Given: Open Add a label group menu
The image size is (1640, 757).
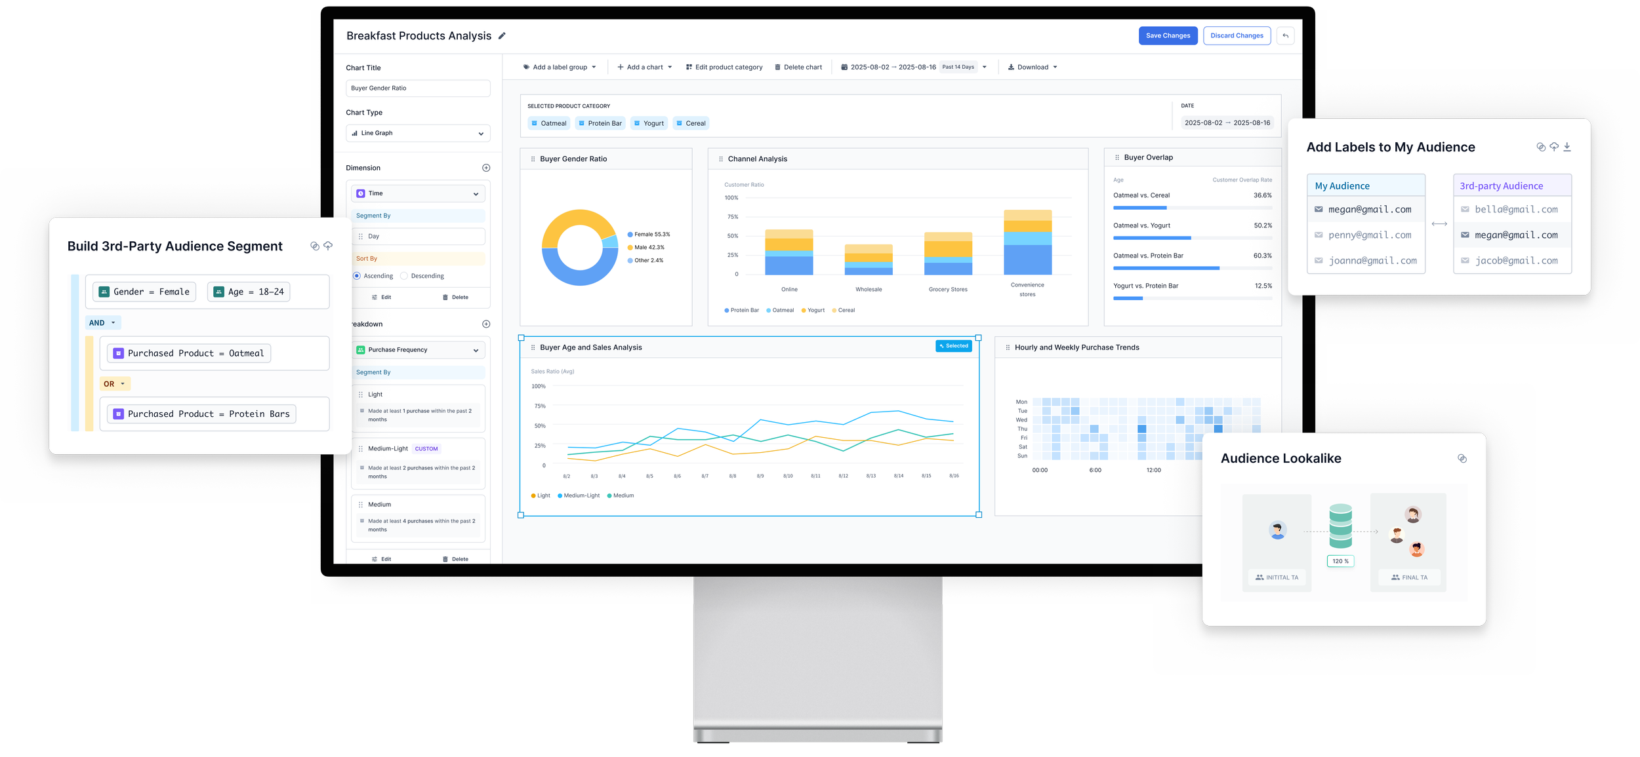Looking at the screenshot, I should [x=560, y=67].
